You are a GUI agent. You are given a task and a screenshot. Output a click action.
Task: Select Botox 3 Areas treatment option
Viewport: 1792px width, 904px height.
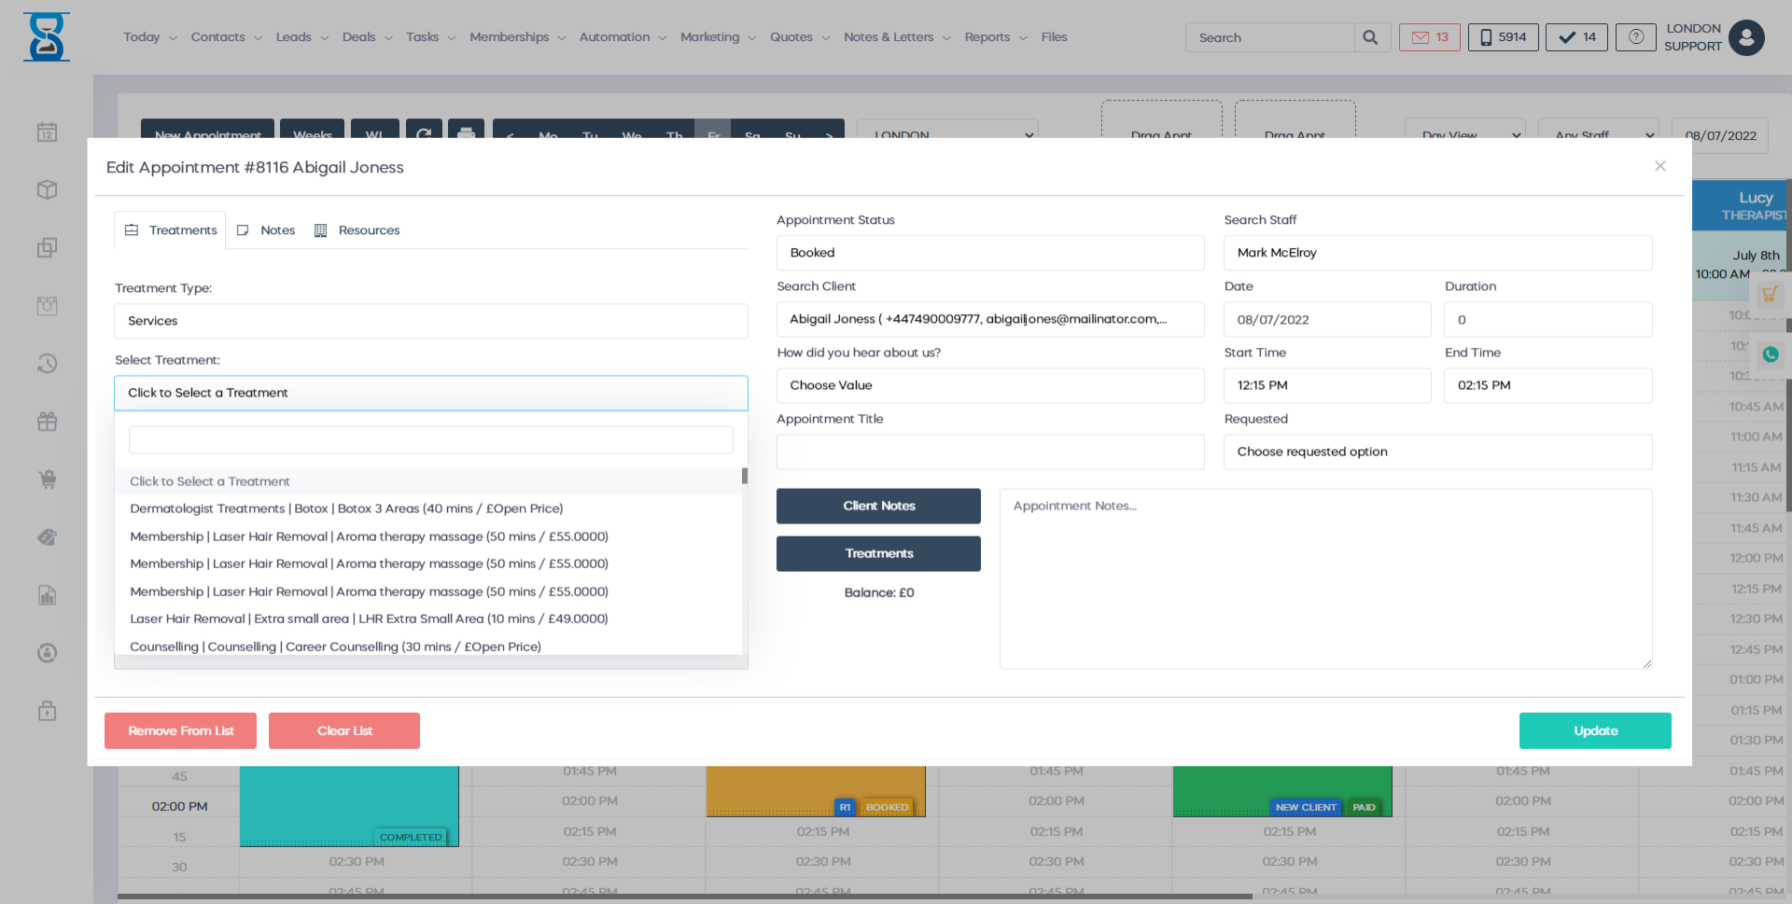346,508
